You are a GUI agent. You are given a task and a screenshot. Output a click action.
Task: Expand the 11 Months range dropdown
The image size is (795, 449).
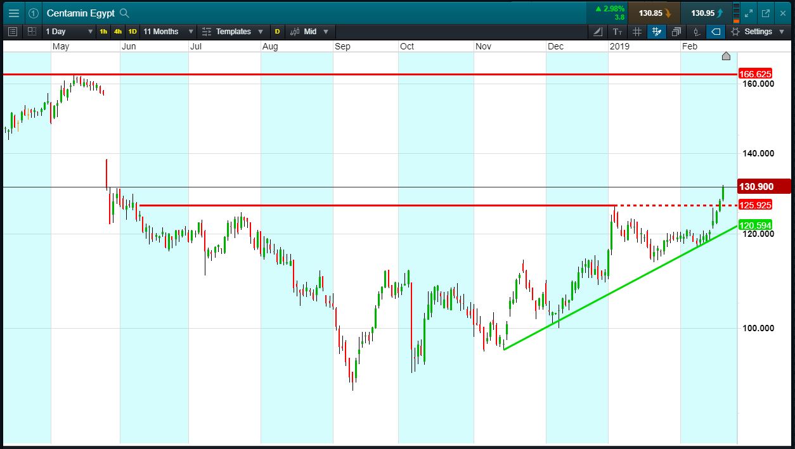pyautogui.click(x=168, y=31)
